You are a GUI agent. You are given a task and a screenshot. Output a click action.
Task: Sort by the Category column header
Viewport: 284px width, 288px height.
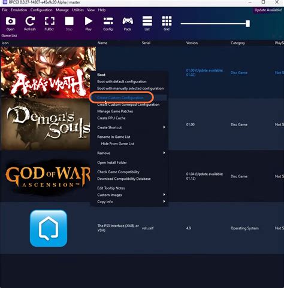point(238,43)
